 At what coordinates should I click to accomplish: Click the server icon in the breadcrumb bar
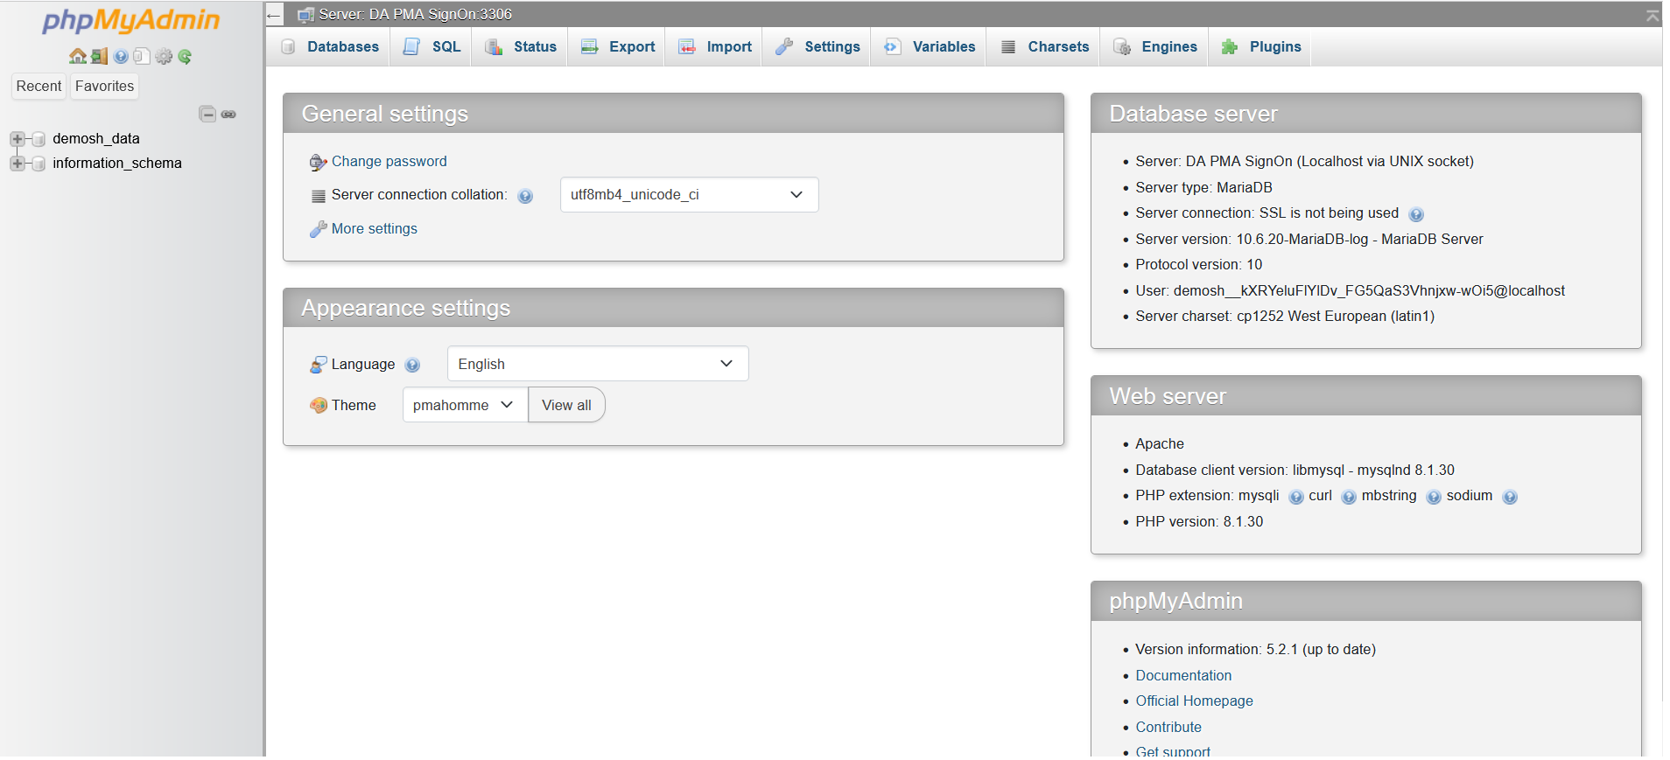[x=305, y=15]
